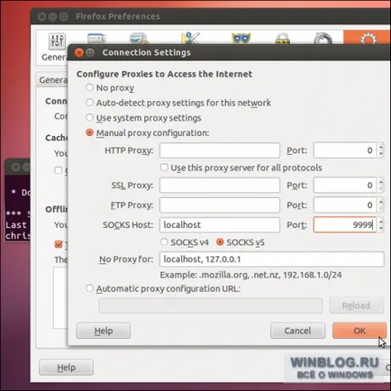This screenshot has width=391, height=391.
Task: Open the Security padlock icon
Action: click(282, 39)
